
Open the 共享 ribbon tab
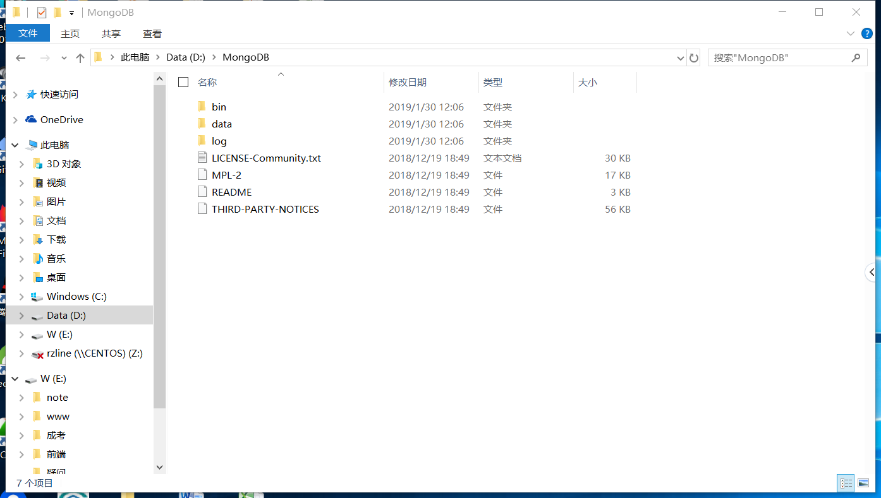point(111,33)
